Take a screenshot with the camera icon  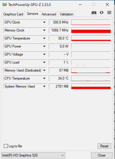click(x=94, y=13)
